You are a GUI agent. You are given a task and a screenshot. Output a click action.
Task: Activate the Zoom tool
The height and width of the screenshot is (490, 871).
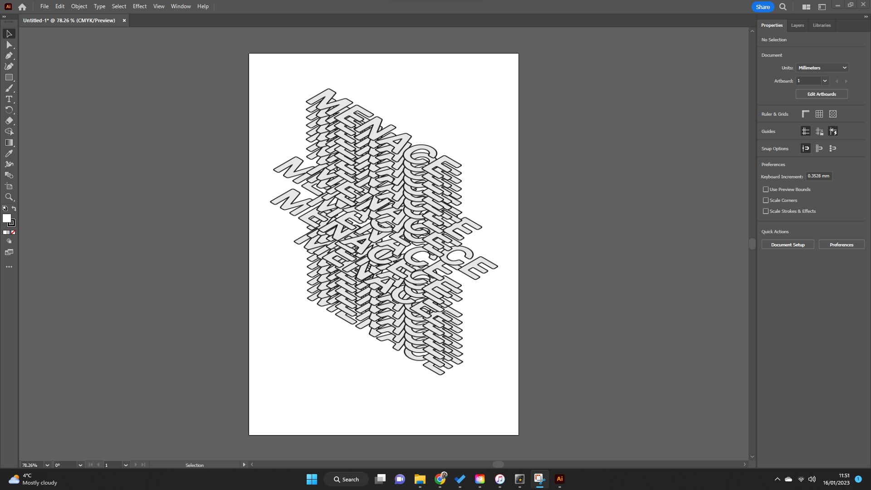(9, 197)
